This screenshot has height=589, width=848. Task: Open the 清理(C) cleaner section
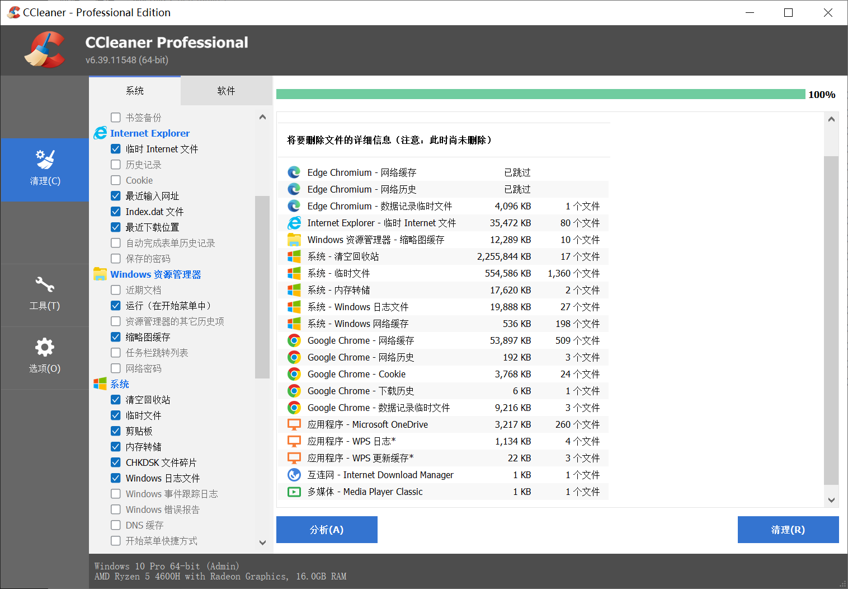coord(45,170)
